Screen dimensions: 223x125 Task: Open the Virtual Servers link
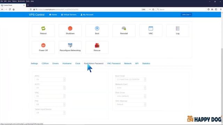(x=69, y=15)
